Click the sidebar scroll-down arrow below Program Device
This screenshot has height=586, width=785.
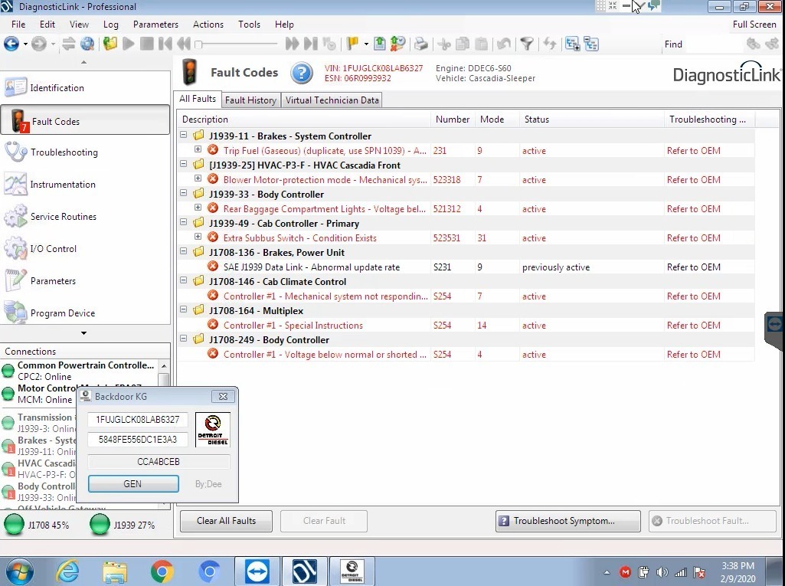tap(83, 333)
